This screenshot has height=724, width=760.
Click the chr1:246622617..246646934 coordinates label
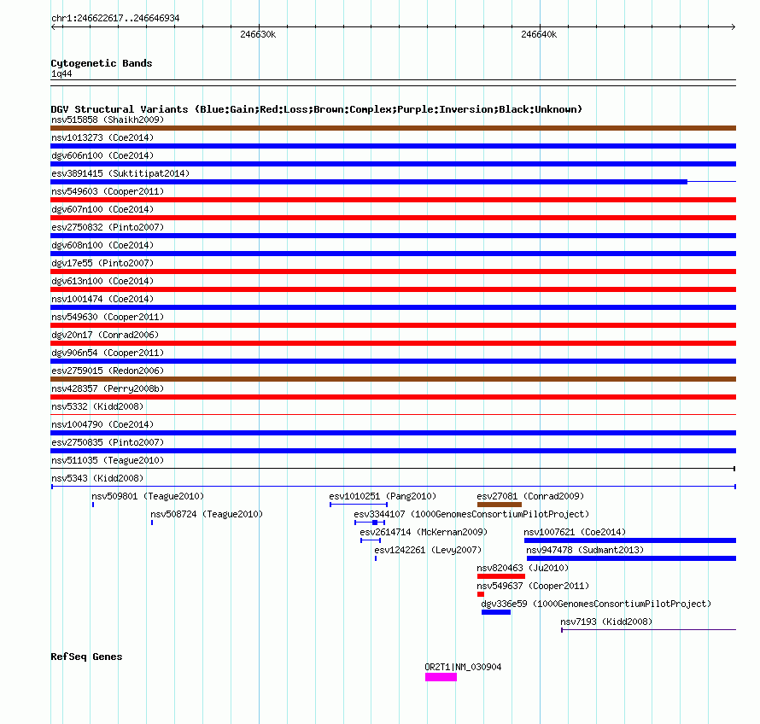pos(115,19)
